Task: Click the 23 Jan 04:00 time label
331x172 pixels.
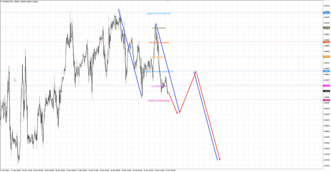Action: (x=71, y=170)
